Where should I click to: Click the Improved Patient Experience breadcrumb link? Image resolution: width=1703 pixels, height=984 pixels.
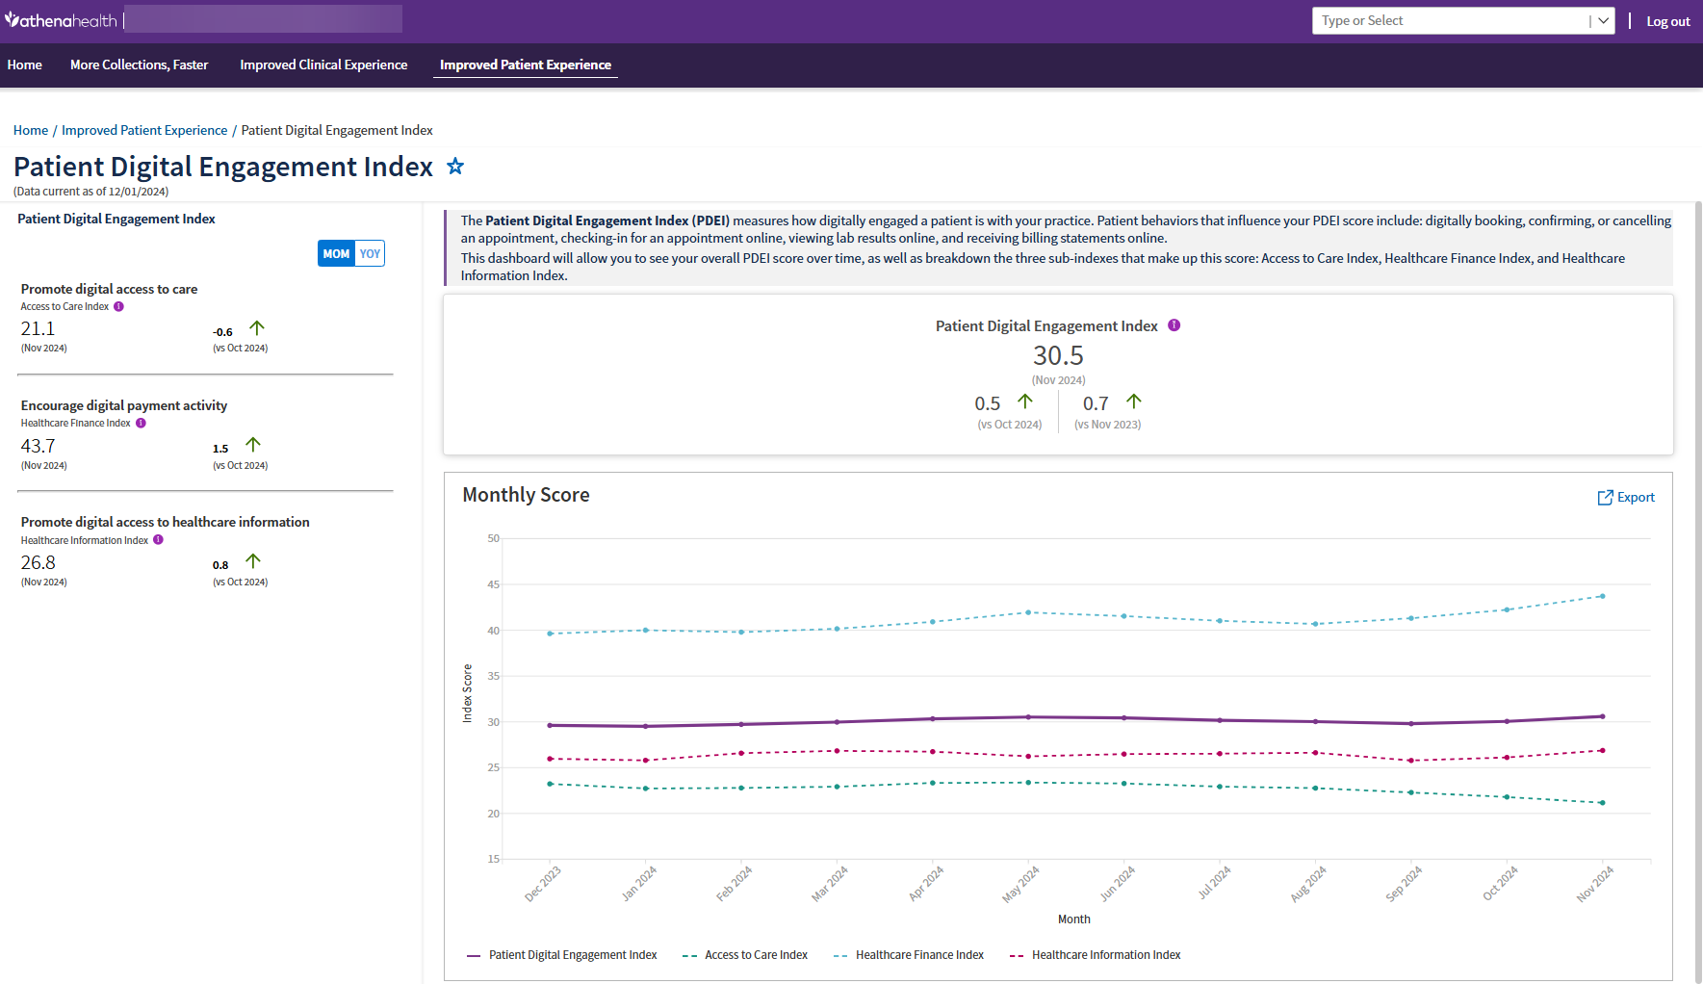point(143,130)
